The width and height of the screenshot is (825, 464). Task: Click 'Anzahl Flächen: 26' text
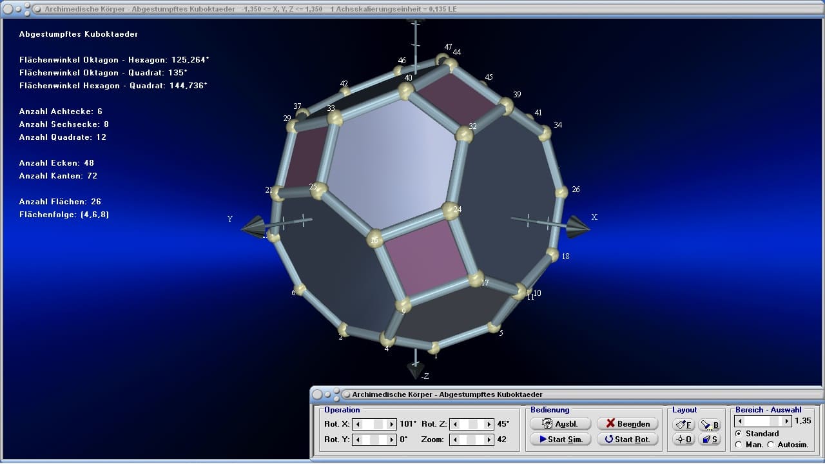click(60, 202)
